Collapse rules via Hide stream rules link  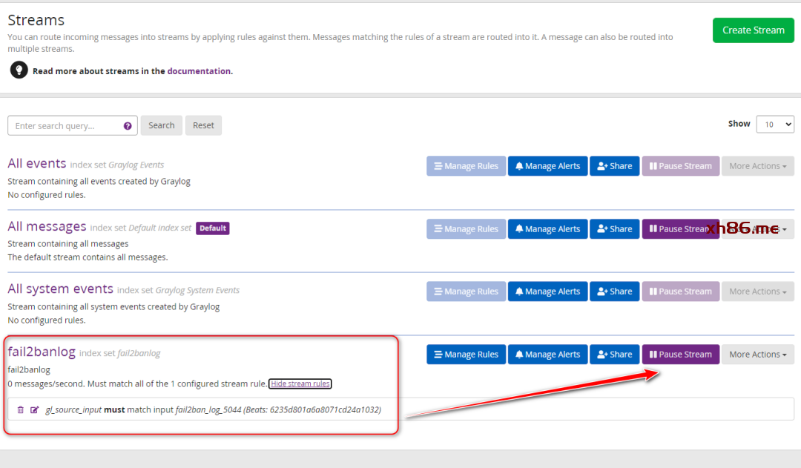(300, 383)
